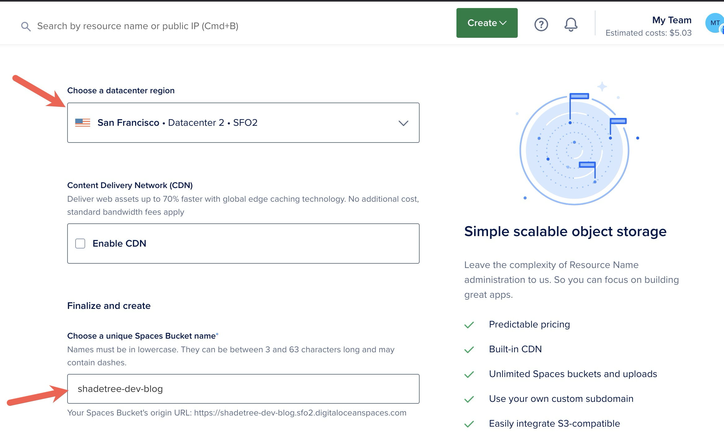Click the Estimated costs $5.03 text
The image size is (724, 435).
[x=648, y=33]
